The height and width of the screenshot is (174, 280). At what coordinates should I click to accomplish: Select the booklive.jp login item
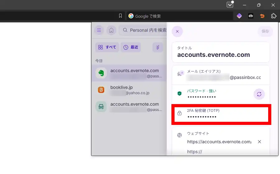point(129,90)
